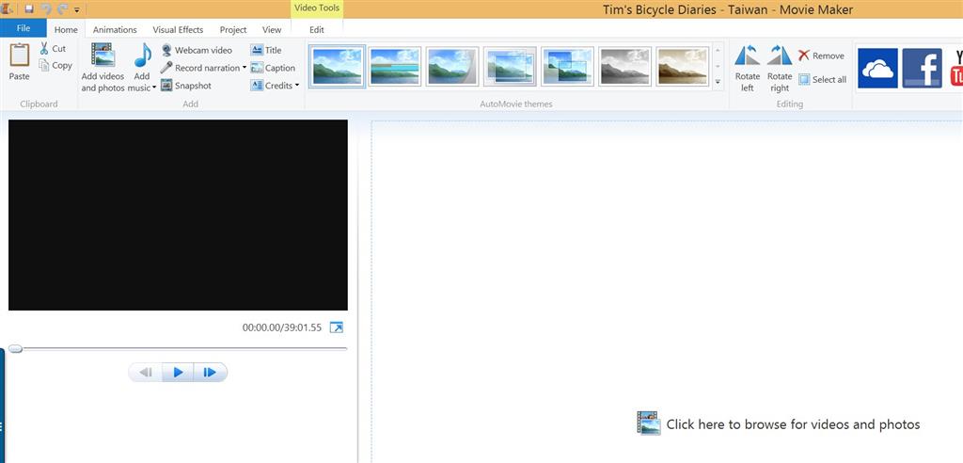Click the 00:00.00/39:01.55 time display

282,327
